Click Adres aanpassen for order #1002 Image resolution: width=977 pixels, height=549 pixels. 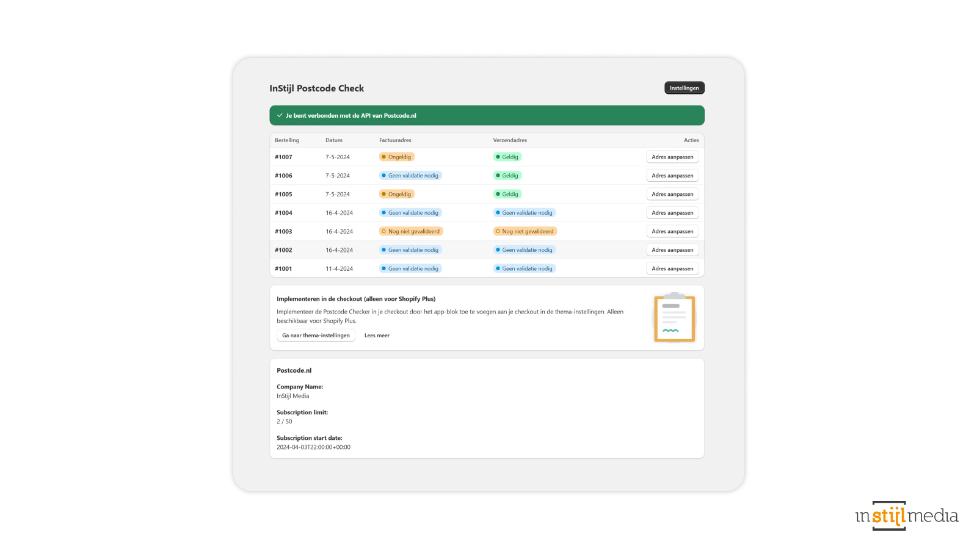(672, 250)
